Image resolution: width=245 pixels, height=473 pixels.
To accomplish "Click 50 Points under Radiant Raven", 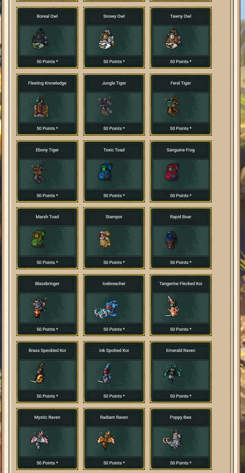I will click(x=114, y=463).
